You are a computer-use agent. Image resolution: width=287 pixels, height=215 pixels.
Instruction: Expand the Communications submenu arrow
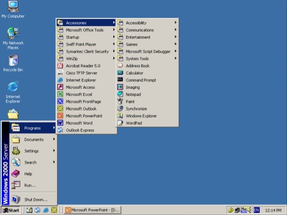tap(175, 30)
